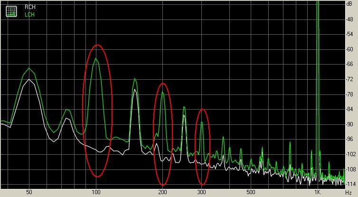This screenshot has width=358, height=197.
Task: Click the -78 dB scale value
Action: click(x=349, y=94)
